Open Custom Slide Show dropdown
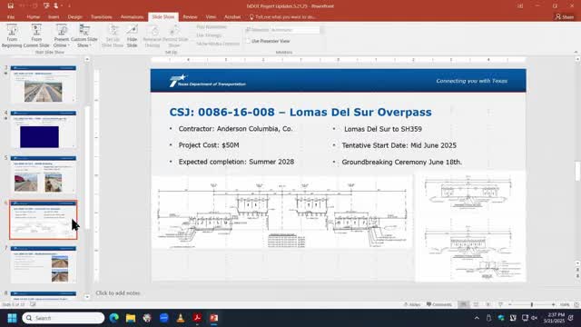Image resolution: width=581 pixels, height=327 pixels. [84, 36]
